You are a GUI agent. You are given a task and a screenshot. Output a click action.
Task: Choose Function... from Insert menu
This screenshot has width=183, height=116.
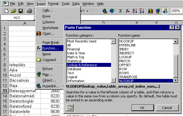pos(50,48)
